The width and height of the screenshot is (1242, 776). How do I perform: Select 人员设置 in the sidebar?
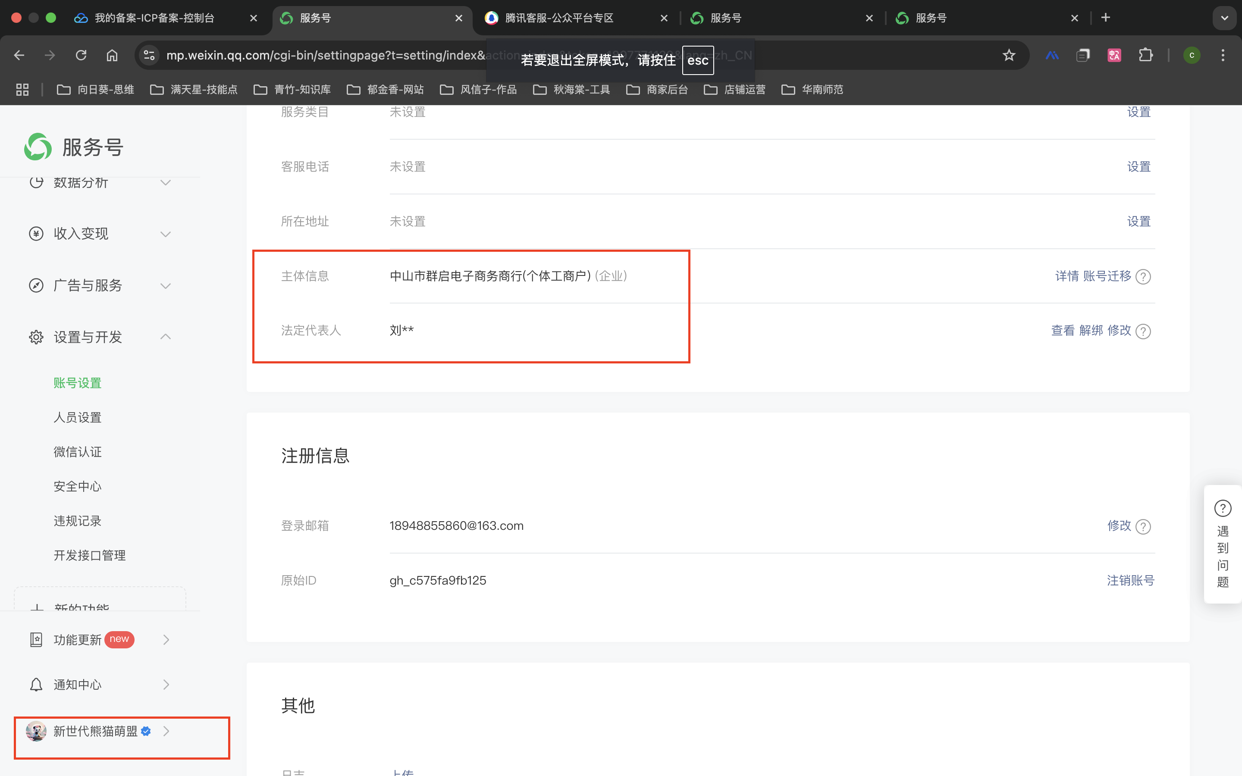tap(78, 418)
